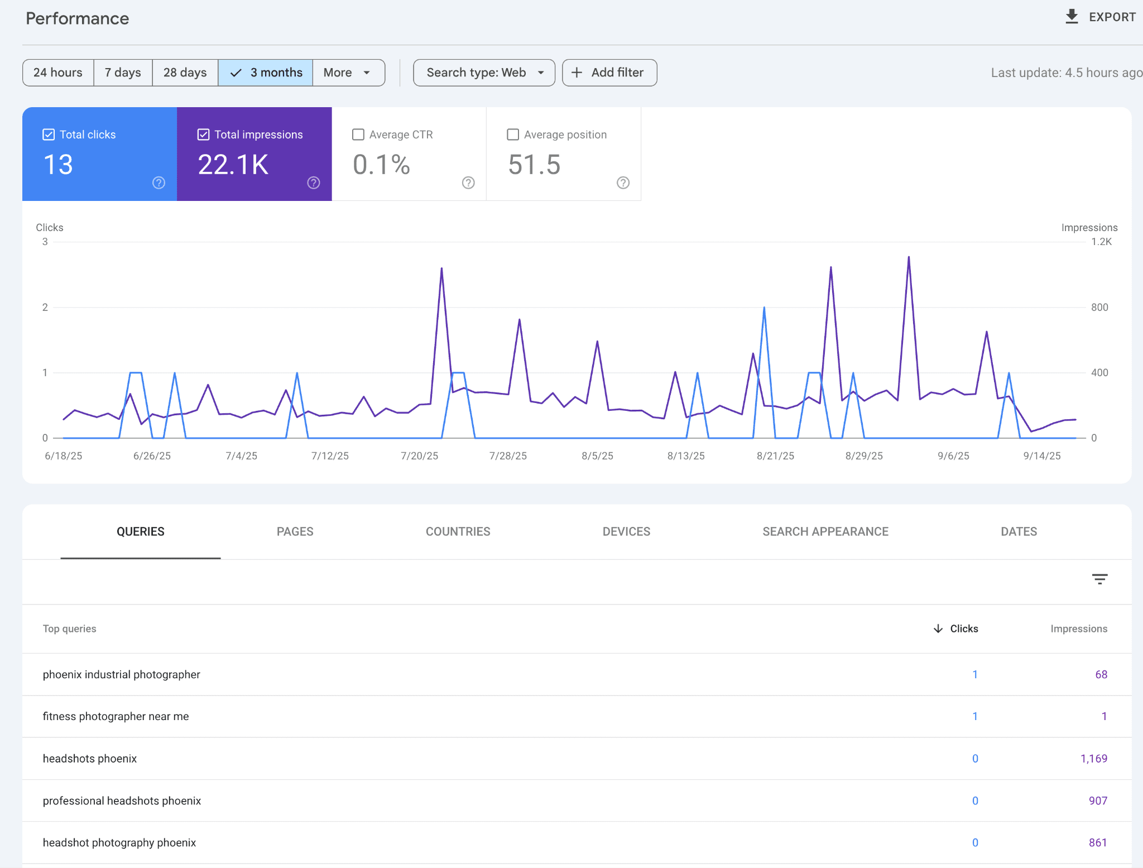Open the help tooltip on Total clicks card
Viewport: 1143px width, 868px height.
click(159, 183)
